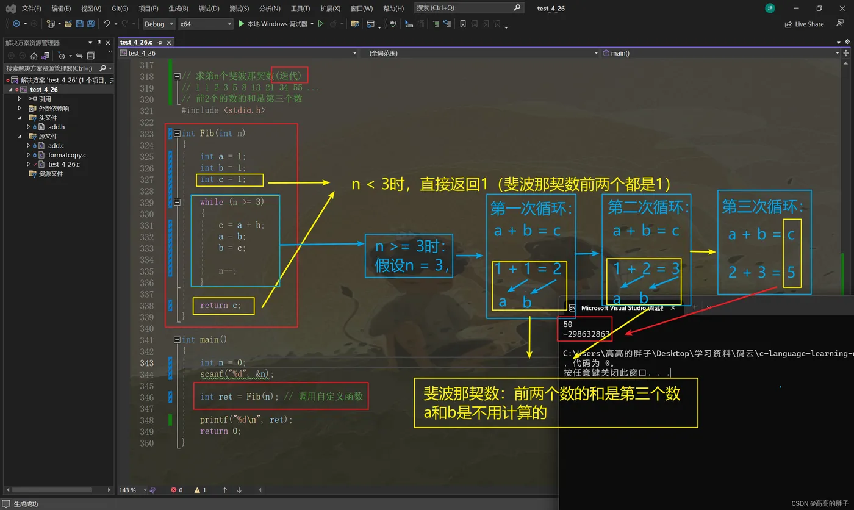Select add.h in Solution Explorer

[x=56, y=127]
